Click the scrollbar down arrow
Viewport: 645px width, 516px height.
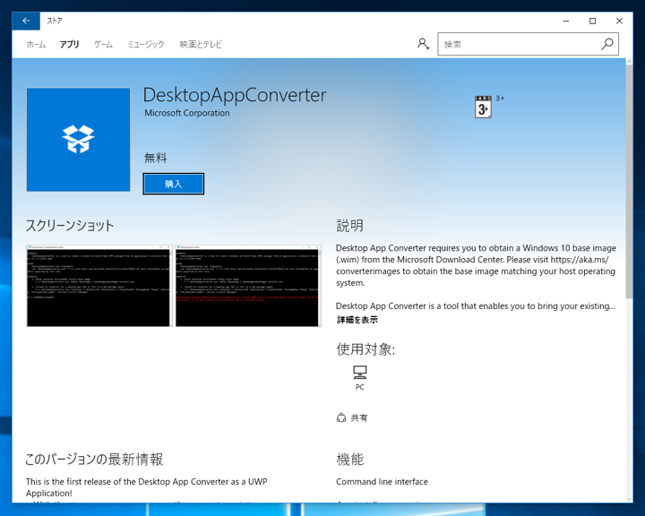tap(629, 499)
